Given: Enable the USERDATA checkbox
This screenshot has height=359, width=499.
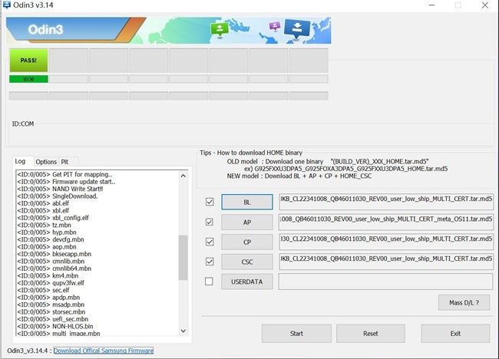Looking at the screenshot, I should coord(209,282).
